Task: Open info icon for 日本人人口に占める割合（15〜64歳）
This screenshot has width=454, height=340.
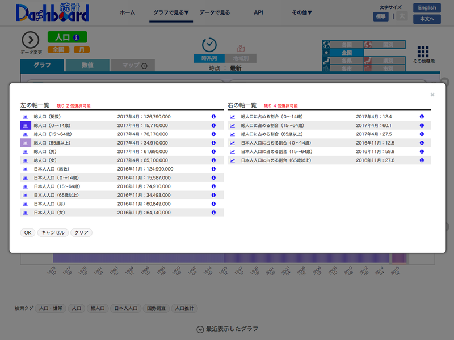Action: [x=422, y=151]
